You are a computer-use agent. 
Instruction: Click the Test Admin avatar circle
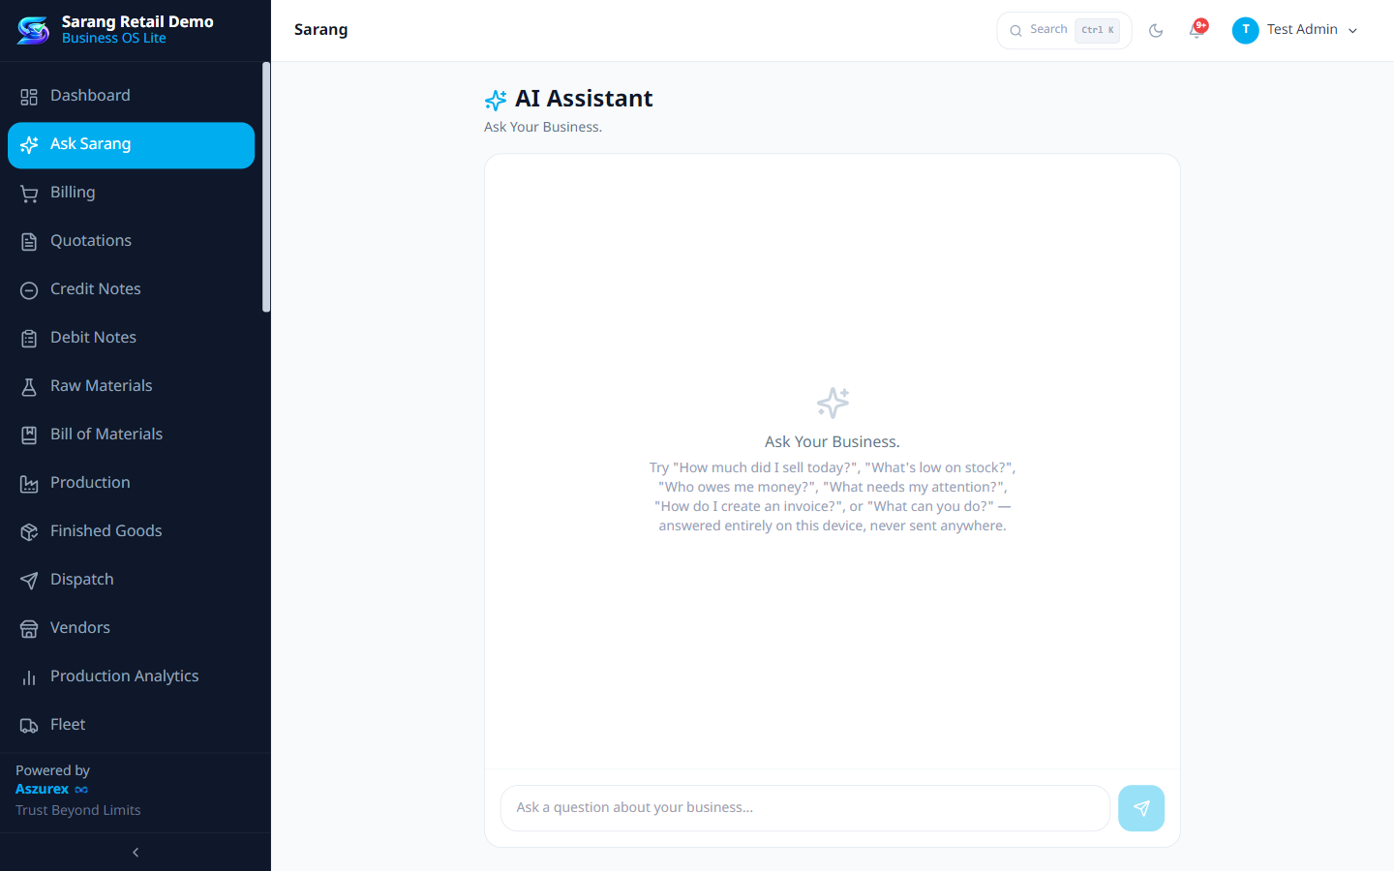click(x=1245, y=30)
